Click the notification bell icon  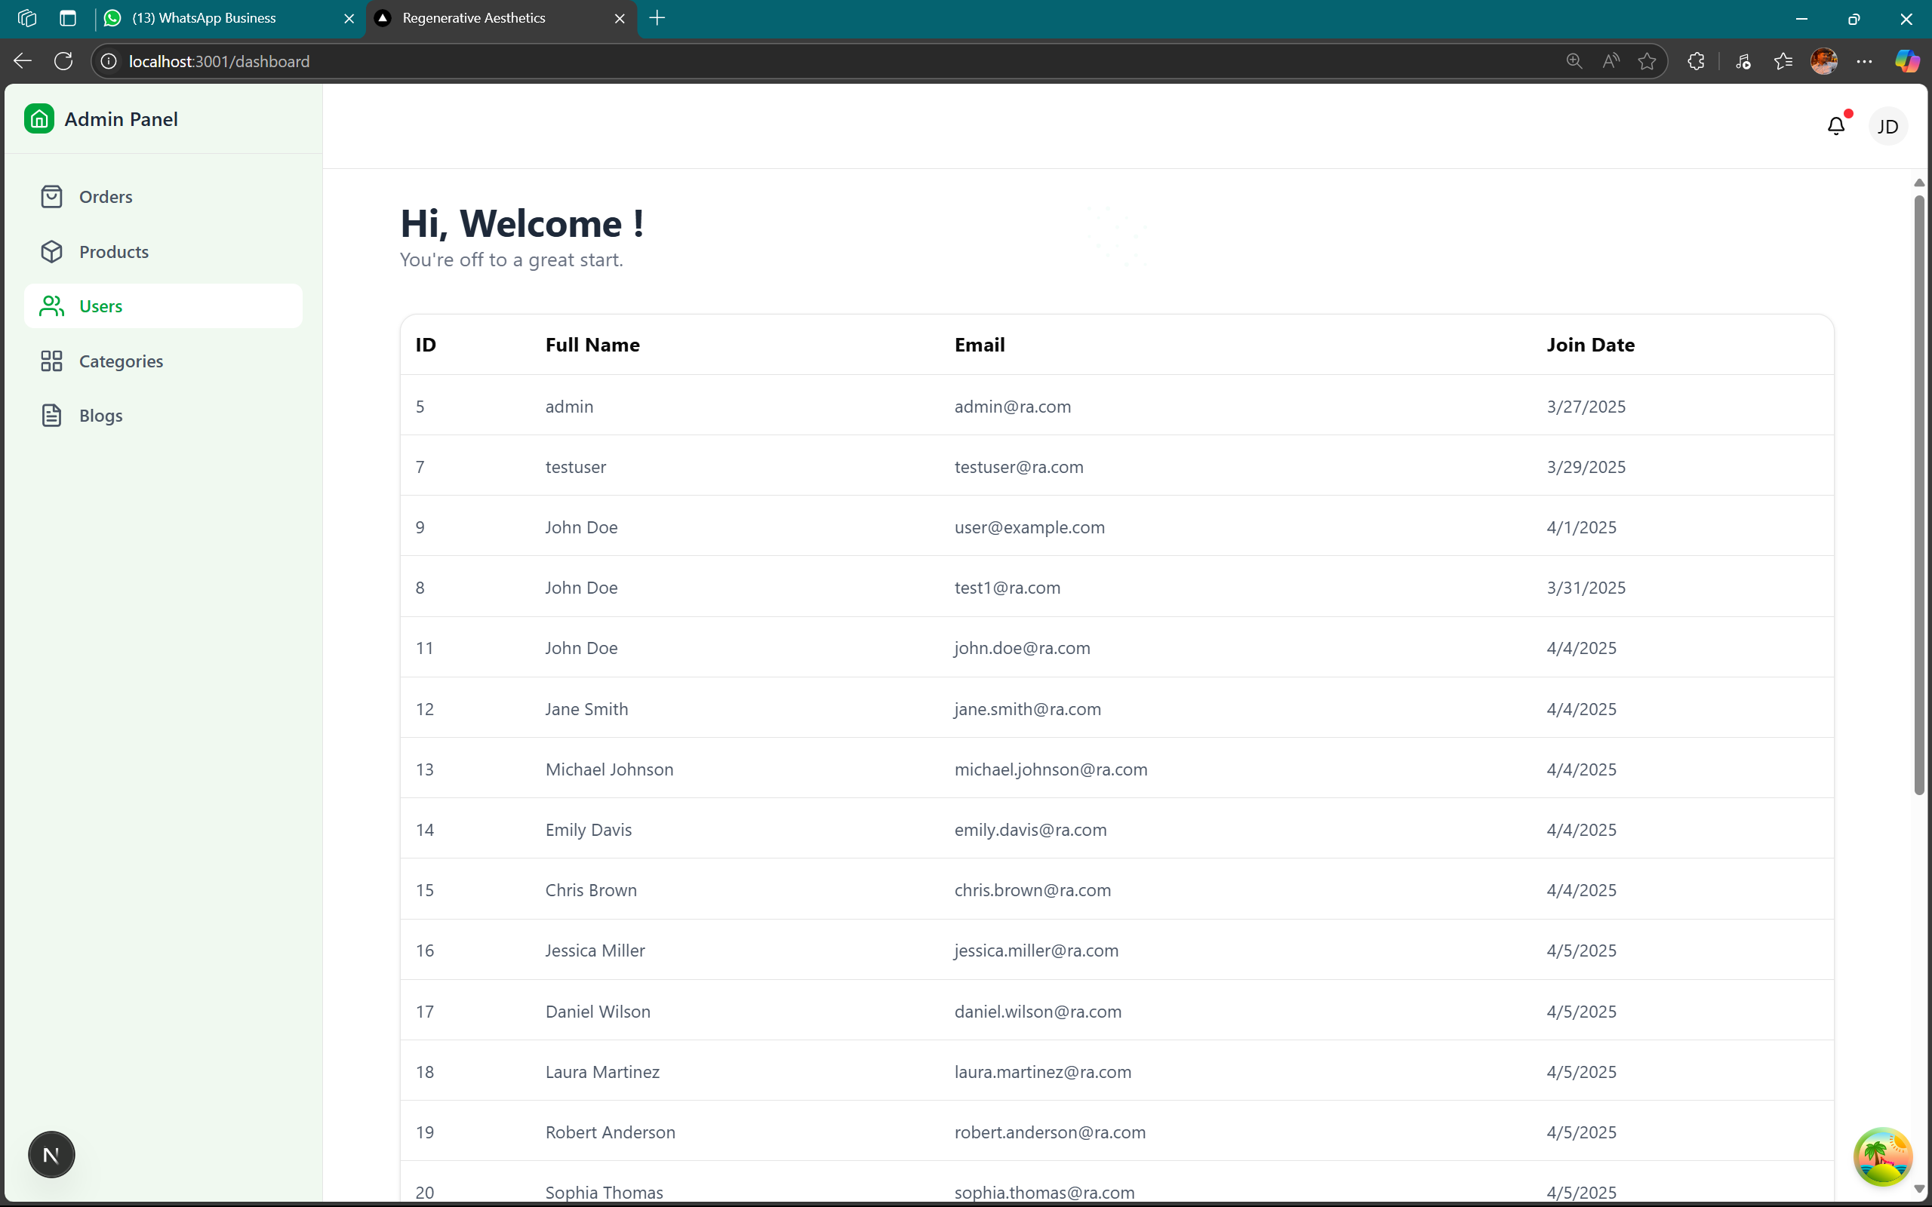pyautogui.click(x=1835, y=126)
